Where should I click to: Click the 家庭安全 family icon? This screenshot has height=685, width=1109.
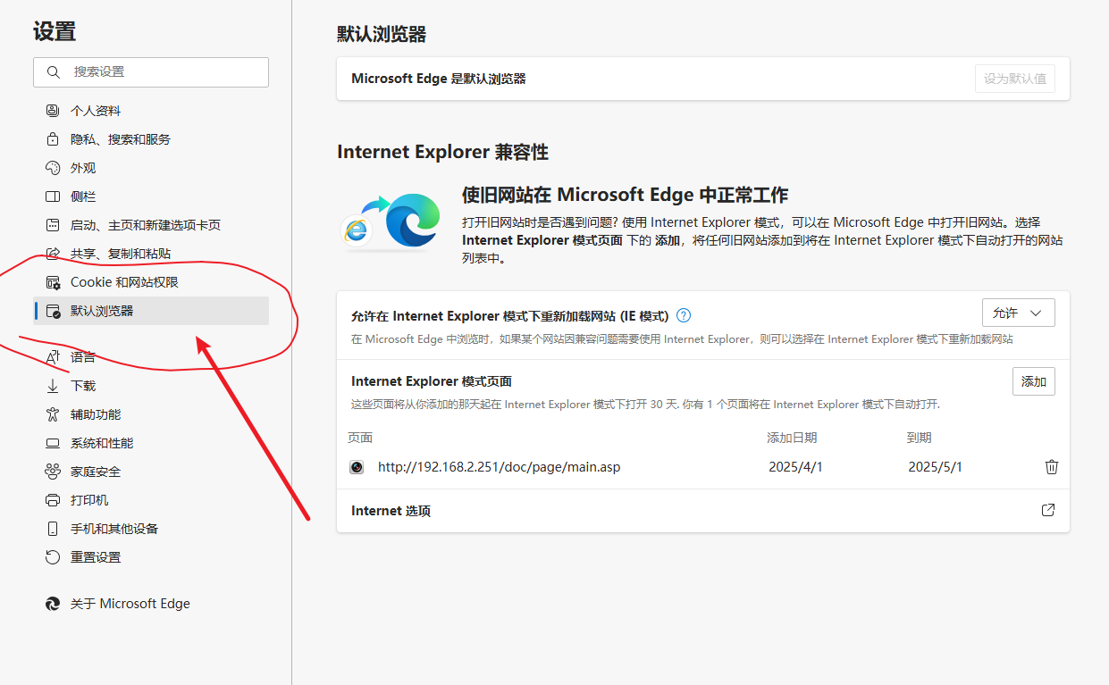click(x=53, y=472)
